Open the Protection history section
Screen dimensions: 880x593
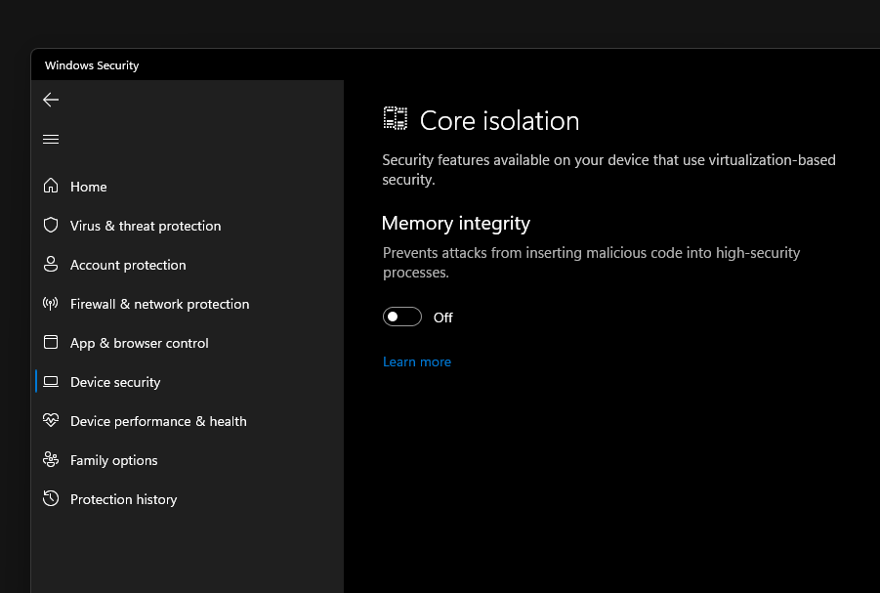[123, 499]
